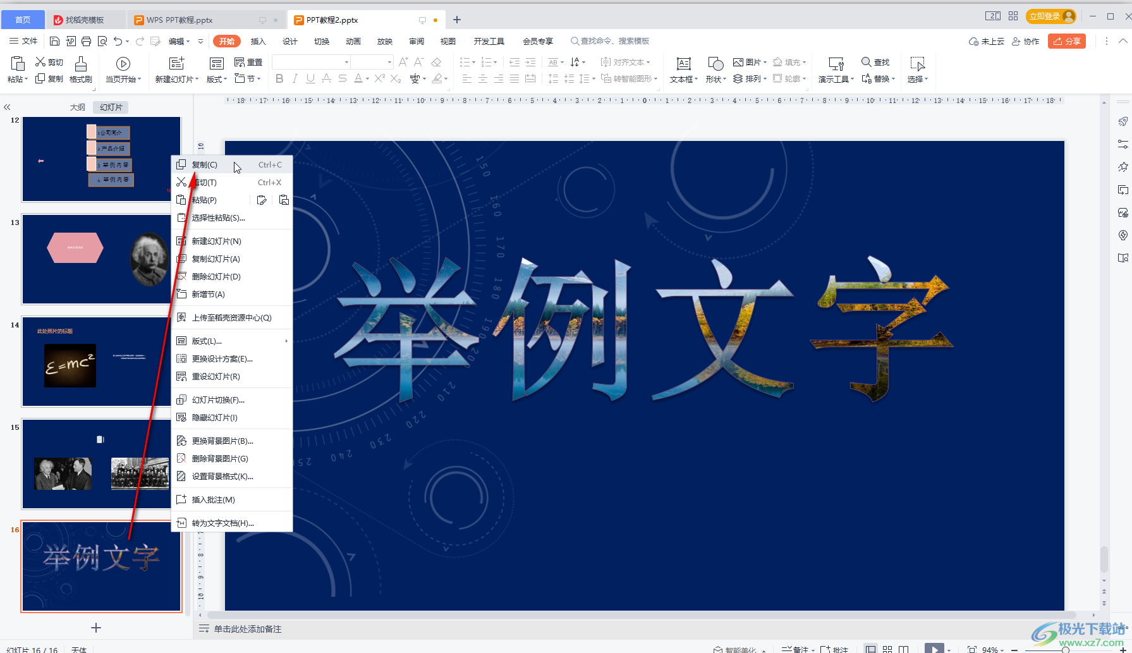Open the font color swatch
Screen dimensions: 1132x653
(x=358, y=78)
